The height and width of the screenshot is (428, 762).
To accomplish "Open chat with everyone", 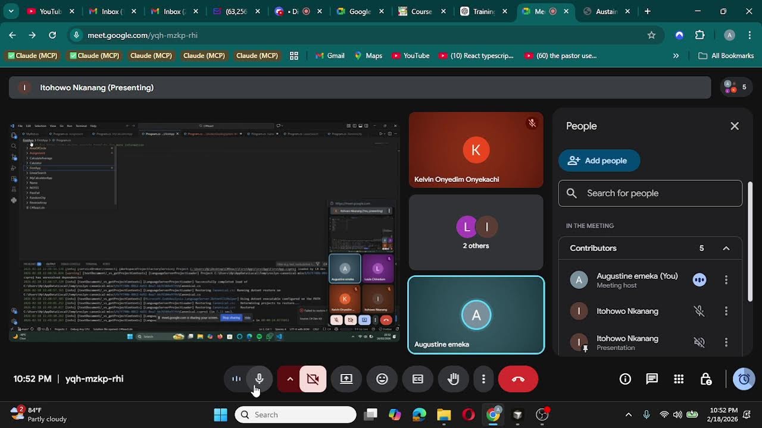I will pos(652,379).
